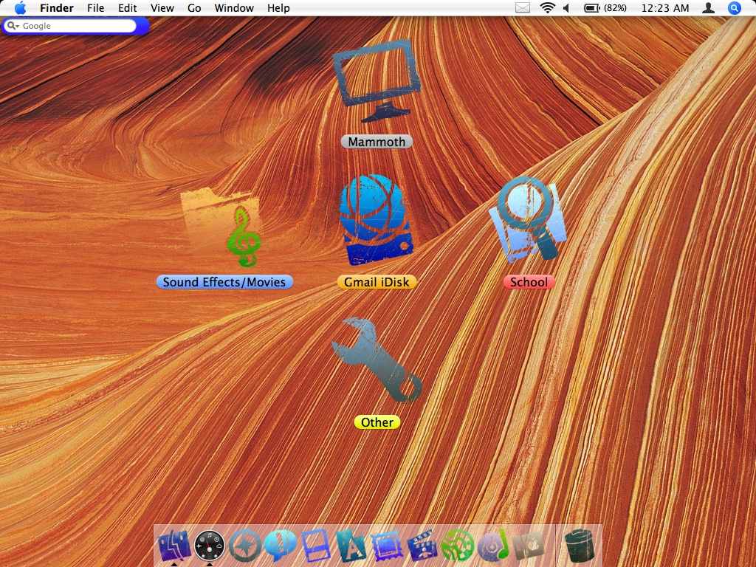Open the grey folder Dock icon
The height and width of the screenshot is (567, 756).
pos(529,546)
